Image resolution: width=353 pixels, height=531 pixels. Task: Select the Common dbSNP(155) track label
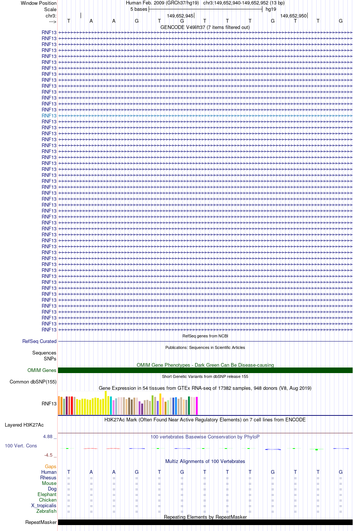pos(33,382)
